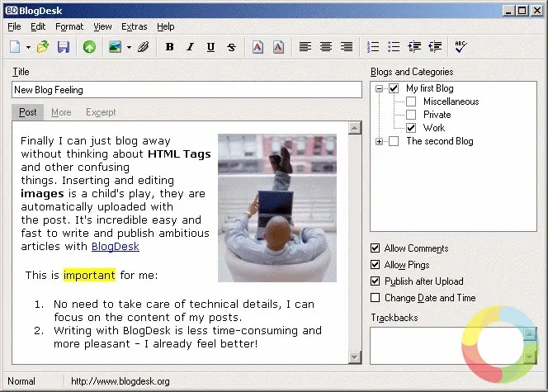548x392 pixels.
Task: Check the Miscellaneous category checkbox
Action: 411,102
